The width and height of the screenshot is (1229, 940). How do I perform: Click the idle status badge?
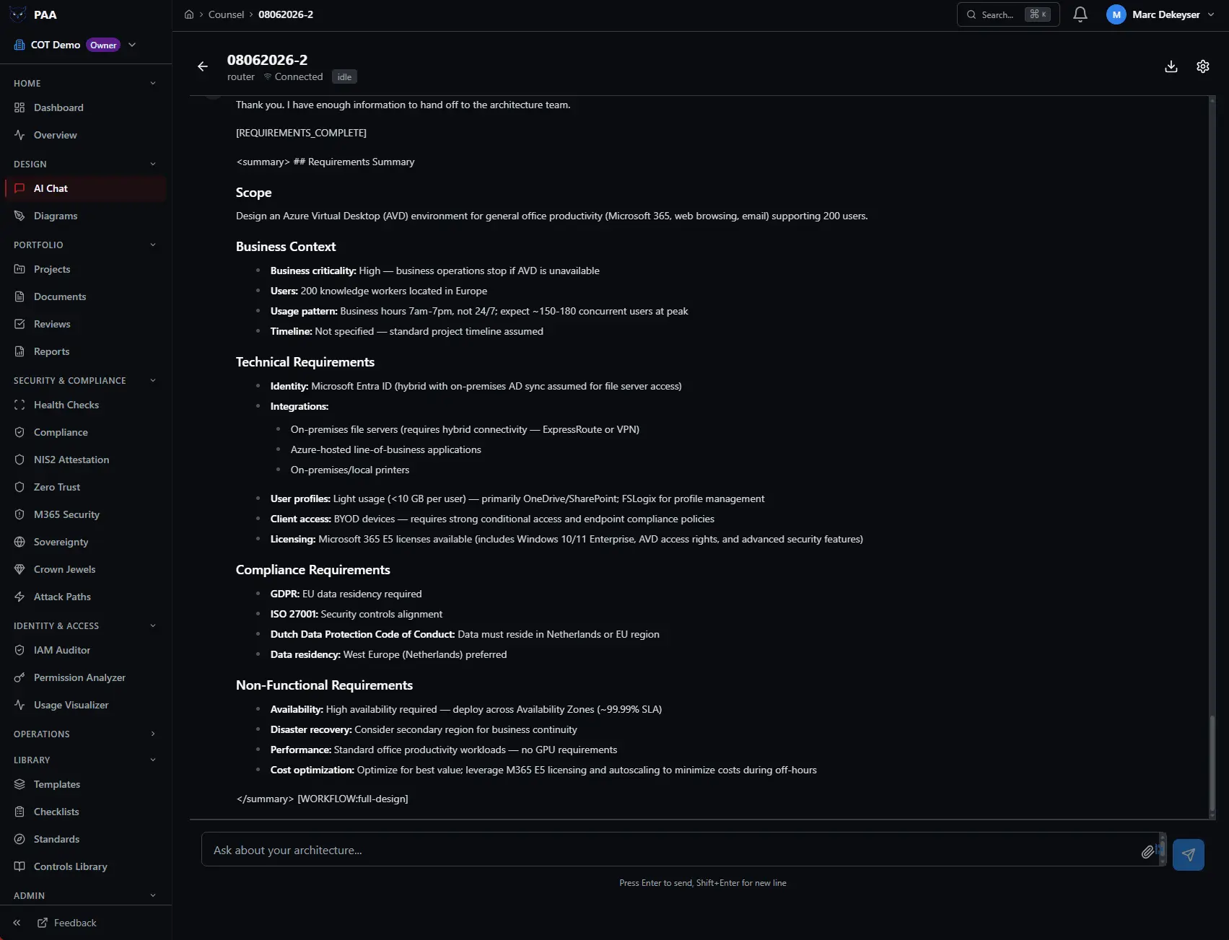[344, 77]
